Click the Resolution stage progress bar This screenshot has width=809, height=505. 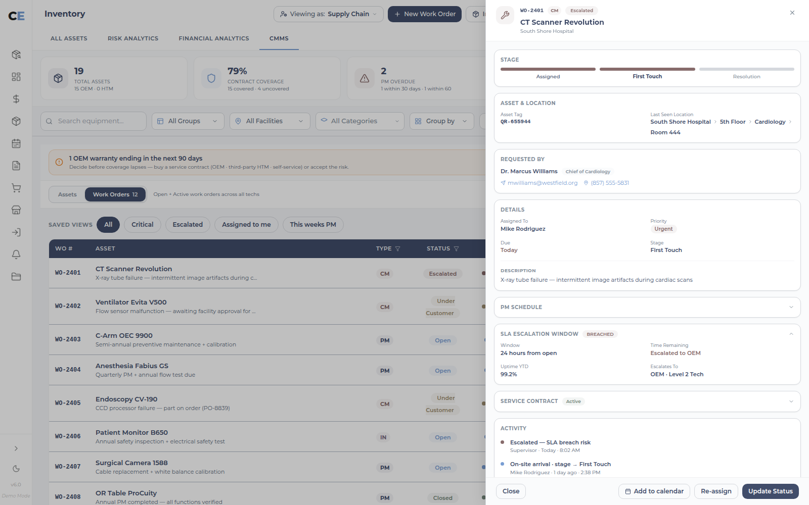747,69
